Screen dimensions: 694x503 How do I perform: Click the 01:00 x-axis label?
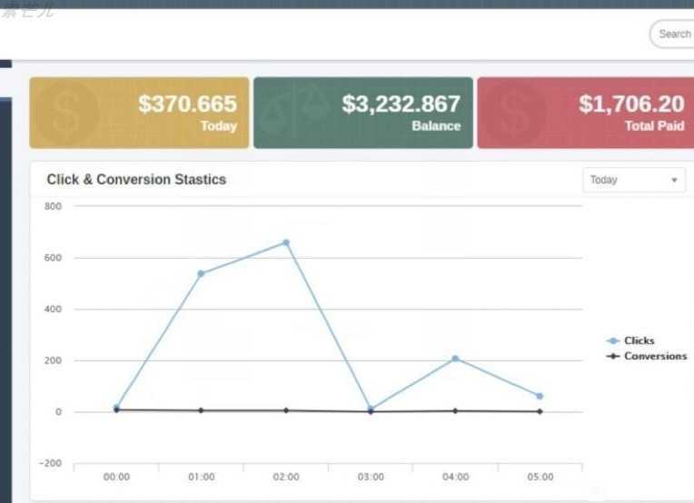click(x=202, y=477)
